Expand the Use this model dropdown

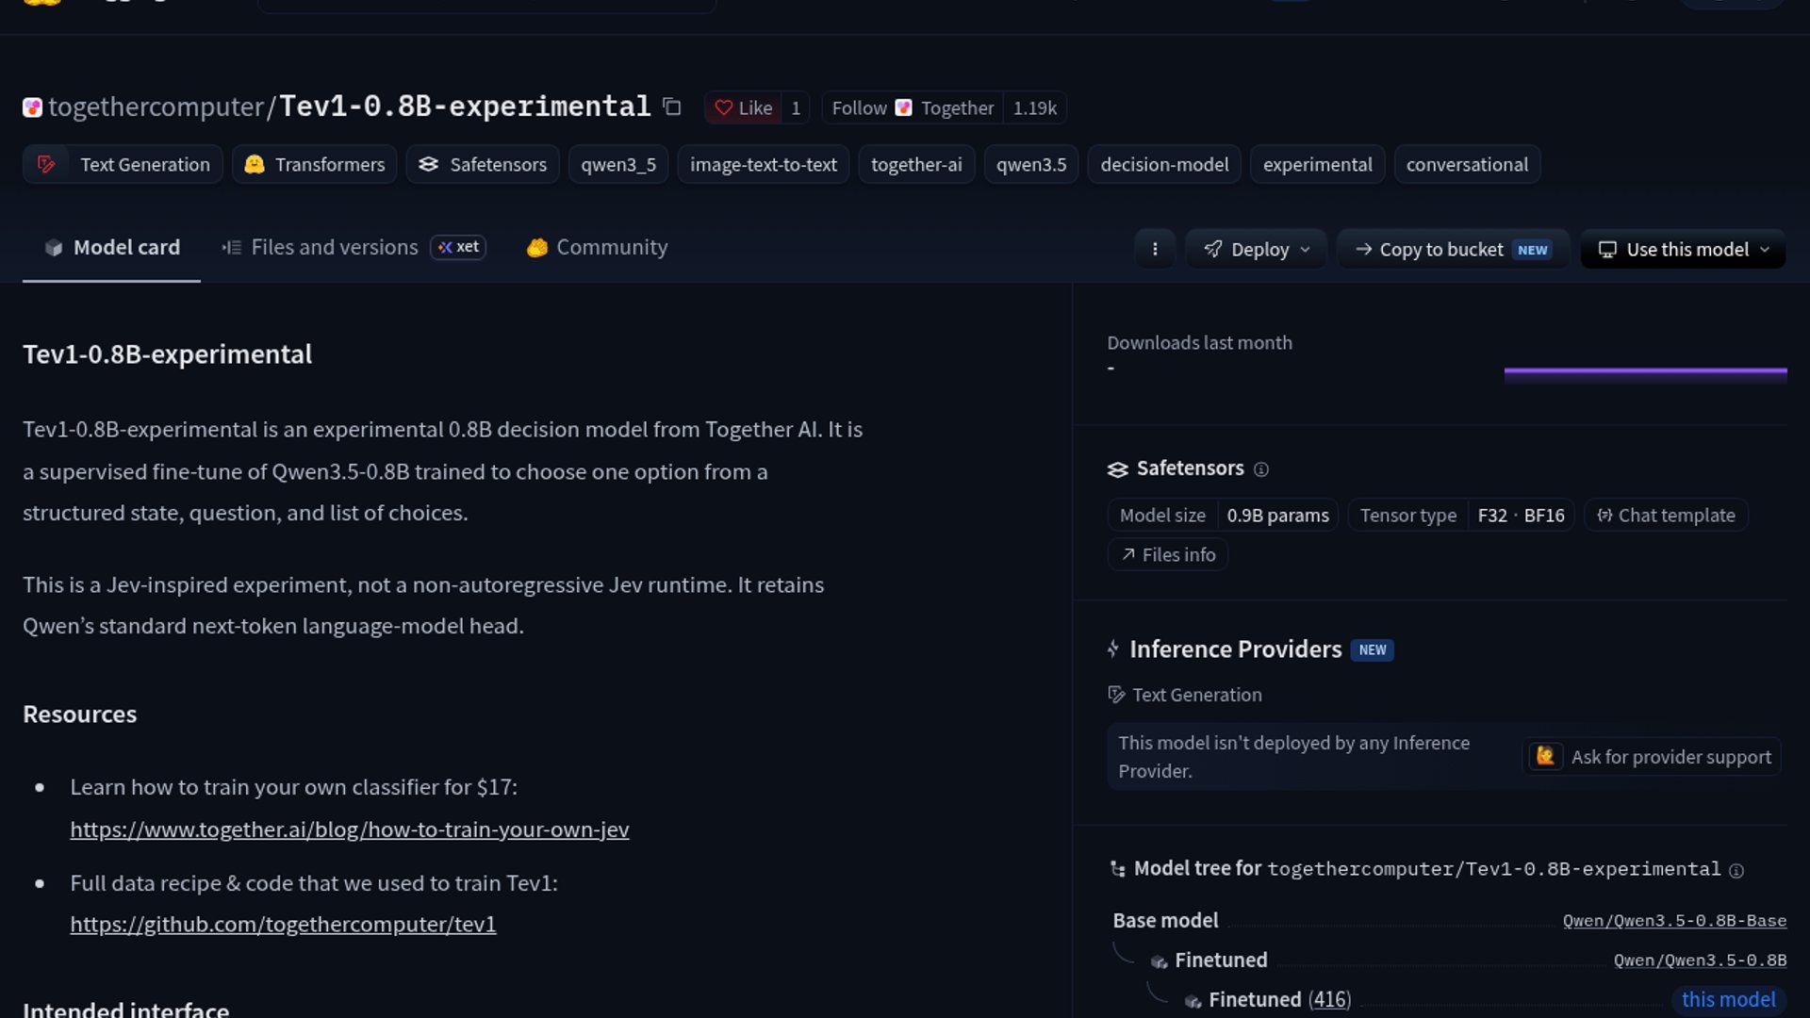point(1683,250)
